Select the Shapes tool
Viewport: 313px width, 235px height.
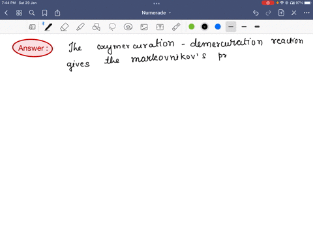tap(97, 27)
